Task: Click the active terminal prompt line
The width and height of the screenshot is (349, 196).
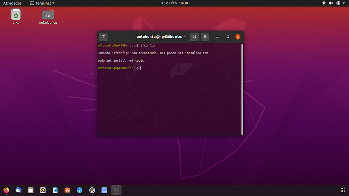Action: point(119,68)
